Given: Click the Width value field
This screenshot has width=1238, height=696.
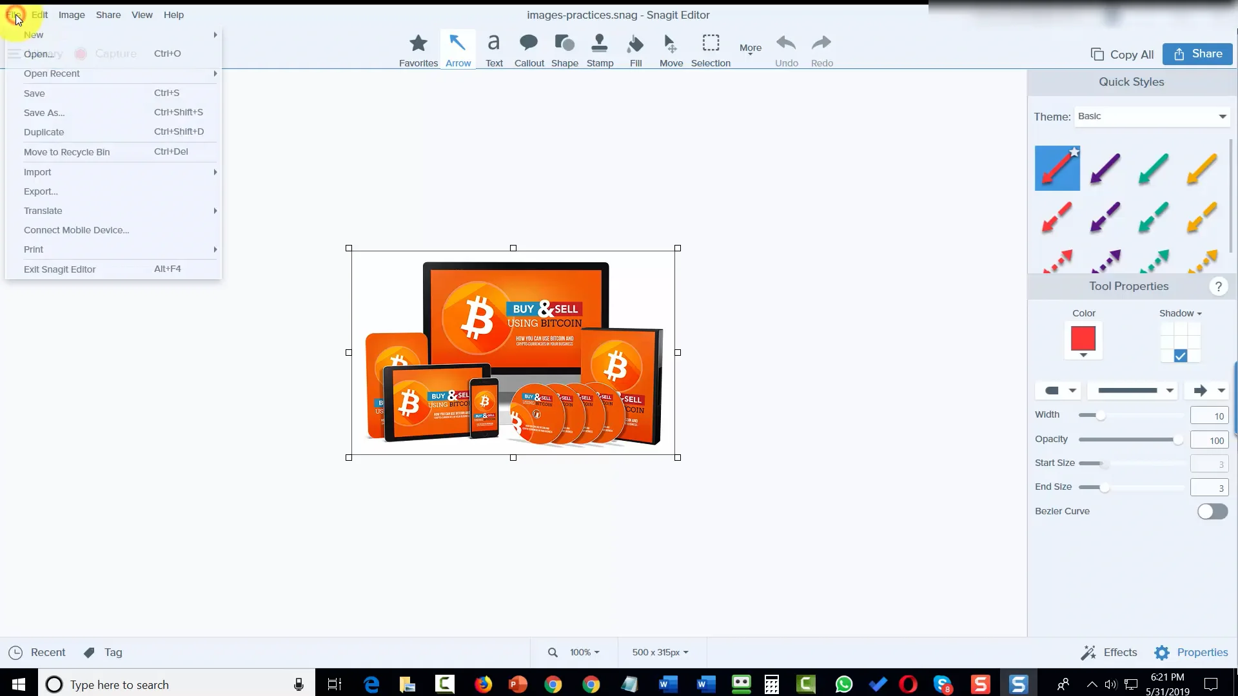Looking at the screenshot, I should point(1209,416).
